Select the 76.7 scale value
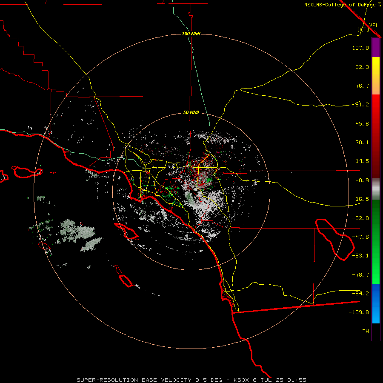 coord(362,86)
